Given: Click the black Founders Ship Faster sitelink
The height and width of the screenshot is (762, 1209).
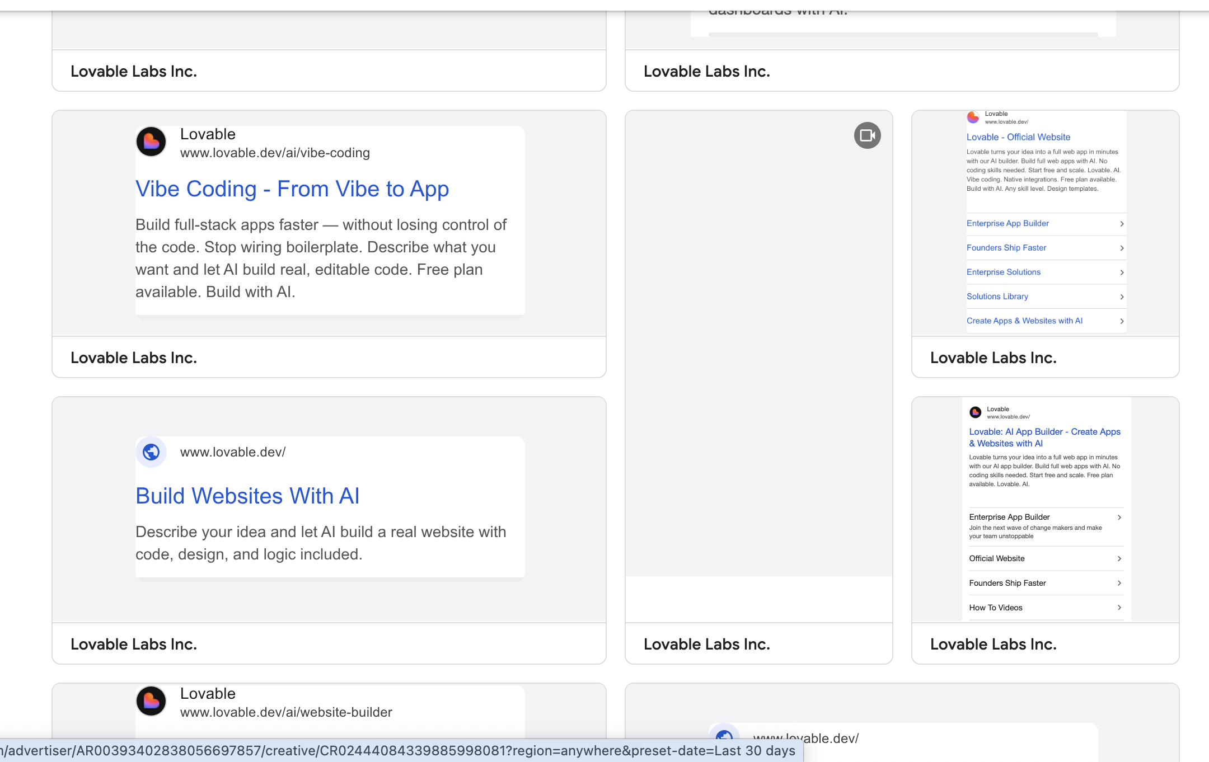Looking at the screenshot, I should (x=1007, y=583).
